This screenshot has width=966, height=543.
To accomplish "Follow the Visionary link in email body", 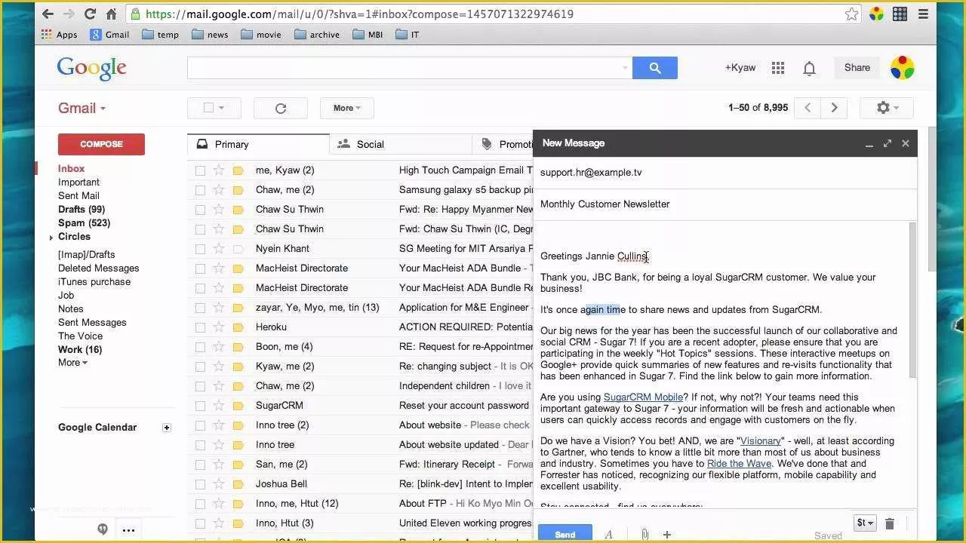I will pyautogui.click(x=760, y=441).
